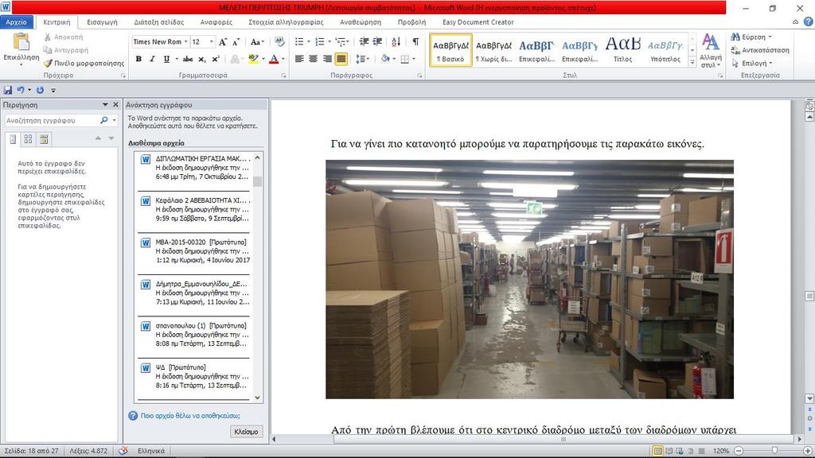The width and height of the screenshot is (815, 458).
Task: Toggle paragraph marks (¶) display
Action: pos(415,41)
